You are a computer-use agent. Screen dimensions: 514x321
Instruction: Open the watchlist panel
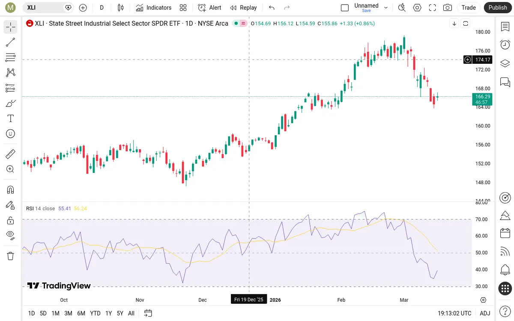[x=505, y=27]
